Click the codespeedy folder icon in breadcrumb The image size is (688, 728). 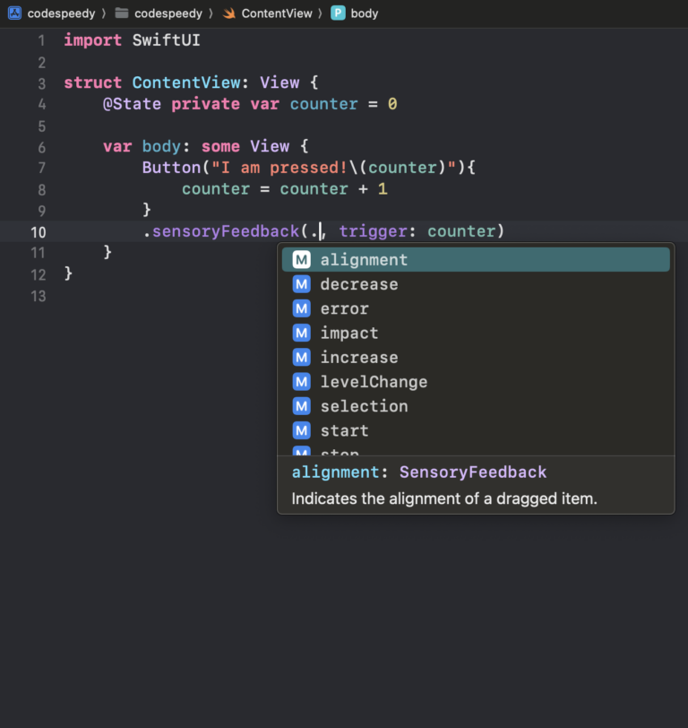(122, 13)
